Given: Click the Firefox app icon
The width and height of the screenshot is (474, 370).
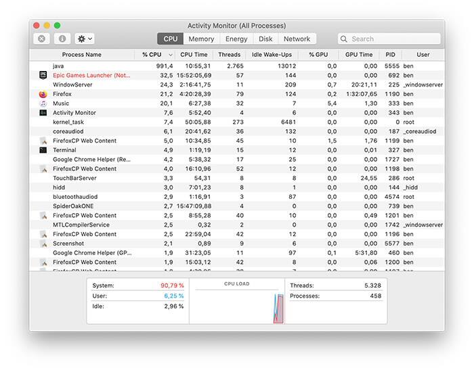Looking at the screenshot, I should click(43, 94).
